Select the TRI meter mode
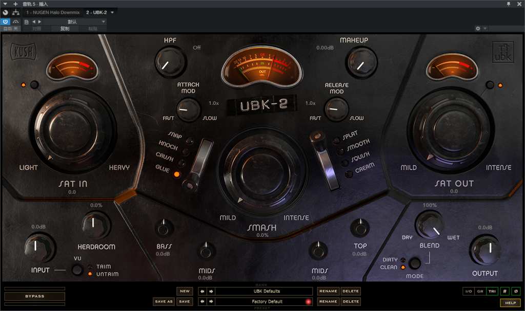Image resolution: width=525 pixels, height=311 pixels. tap(492, 291)
